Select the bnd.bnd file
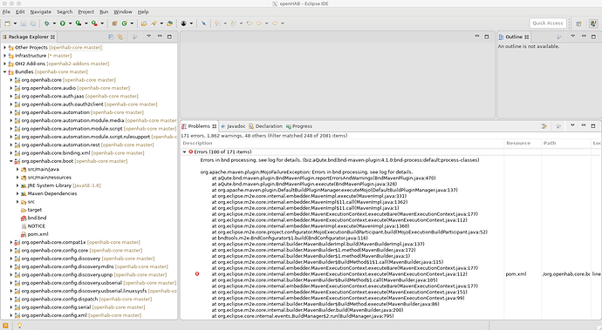 pyautogui.click(x=37, y=218)
